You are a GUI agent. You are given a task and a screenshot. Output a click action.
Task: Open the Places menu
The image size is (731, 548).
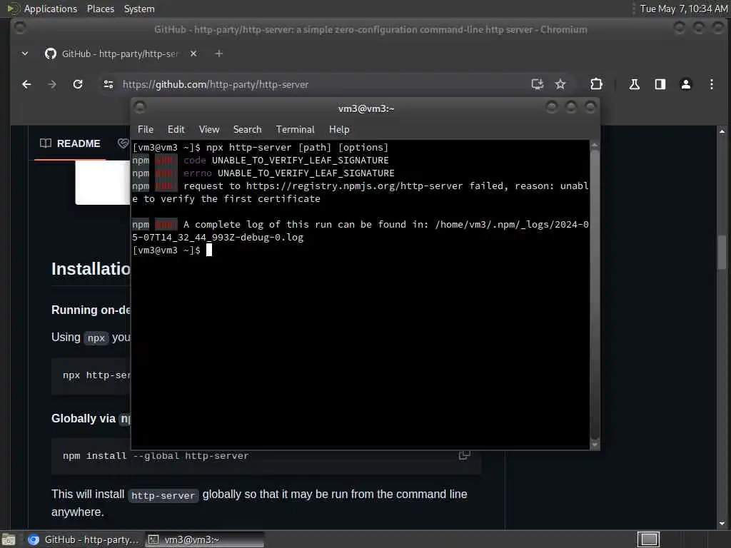(100, 9)
